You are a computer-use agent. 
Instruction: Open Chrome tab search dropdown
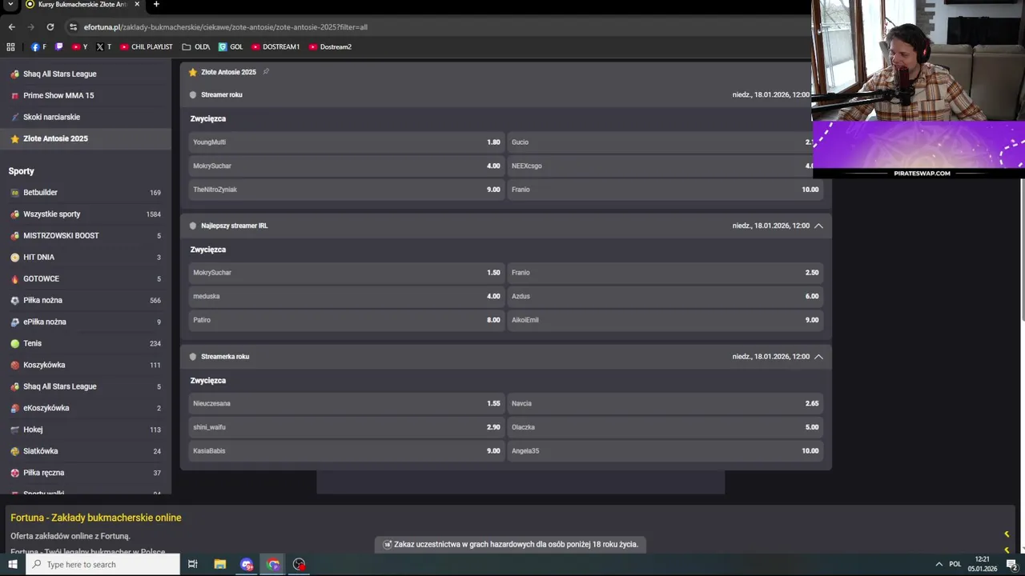tap(10, 4)
